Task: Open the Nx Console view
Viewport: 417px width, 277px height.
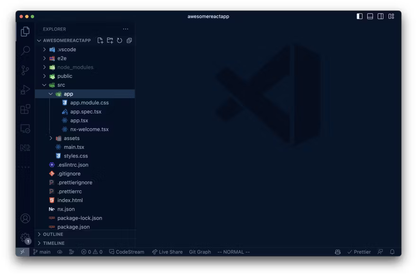Action: click(25, 148)
